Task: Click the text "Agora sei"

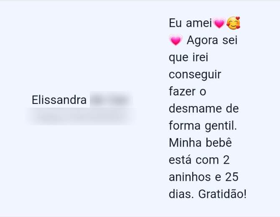Action: (212, 40)
